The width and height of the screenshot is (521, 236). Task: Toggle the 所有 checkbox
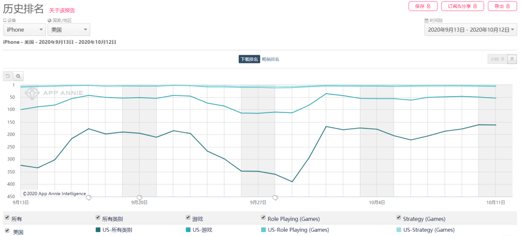7,218
